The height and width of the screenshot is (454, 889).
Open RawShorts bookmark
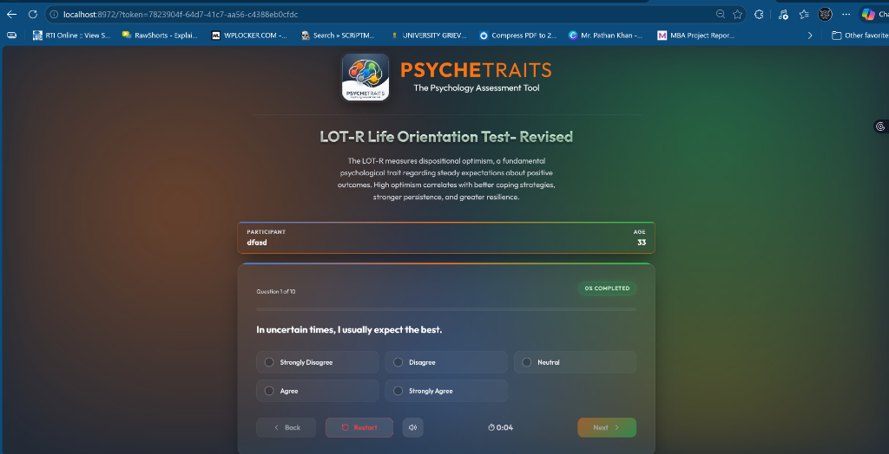[x=160, y=36]
